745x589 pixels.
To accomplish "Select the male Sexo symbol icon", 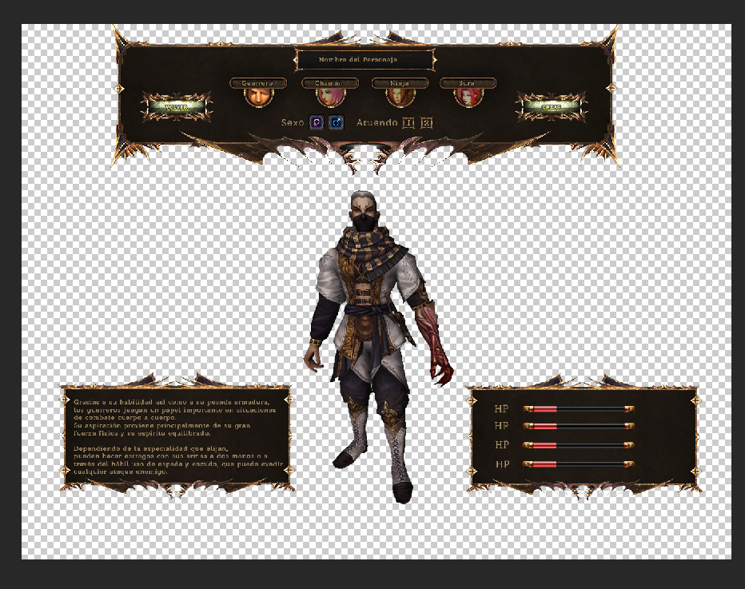I will pyautogui.click(x=337, y=122).
